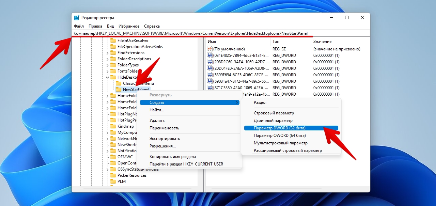Click the Kindmap folder icon
This screenshot has width=436, height=206.
tap(113, 126)
